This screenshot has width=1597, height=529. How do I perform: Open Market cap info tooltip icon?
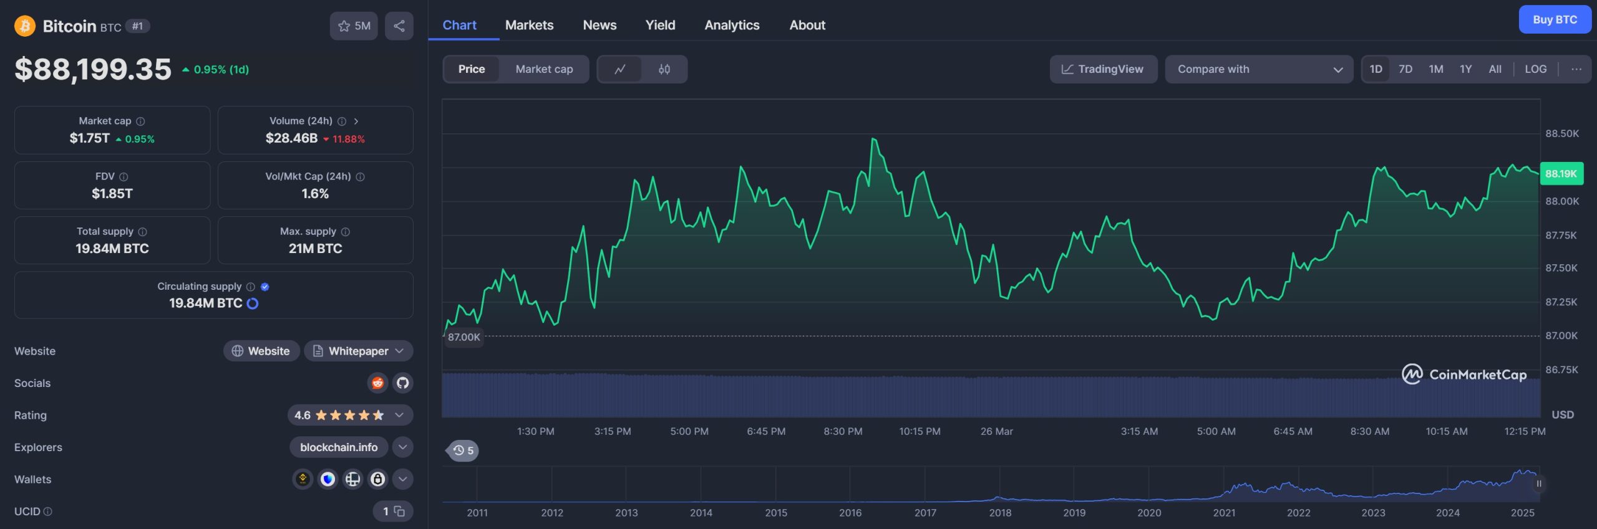[x=140, y=121]
